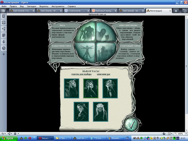
Task: Open the closed tabs trash button
Action: click(185, 11)
